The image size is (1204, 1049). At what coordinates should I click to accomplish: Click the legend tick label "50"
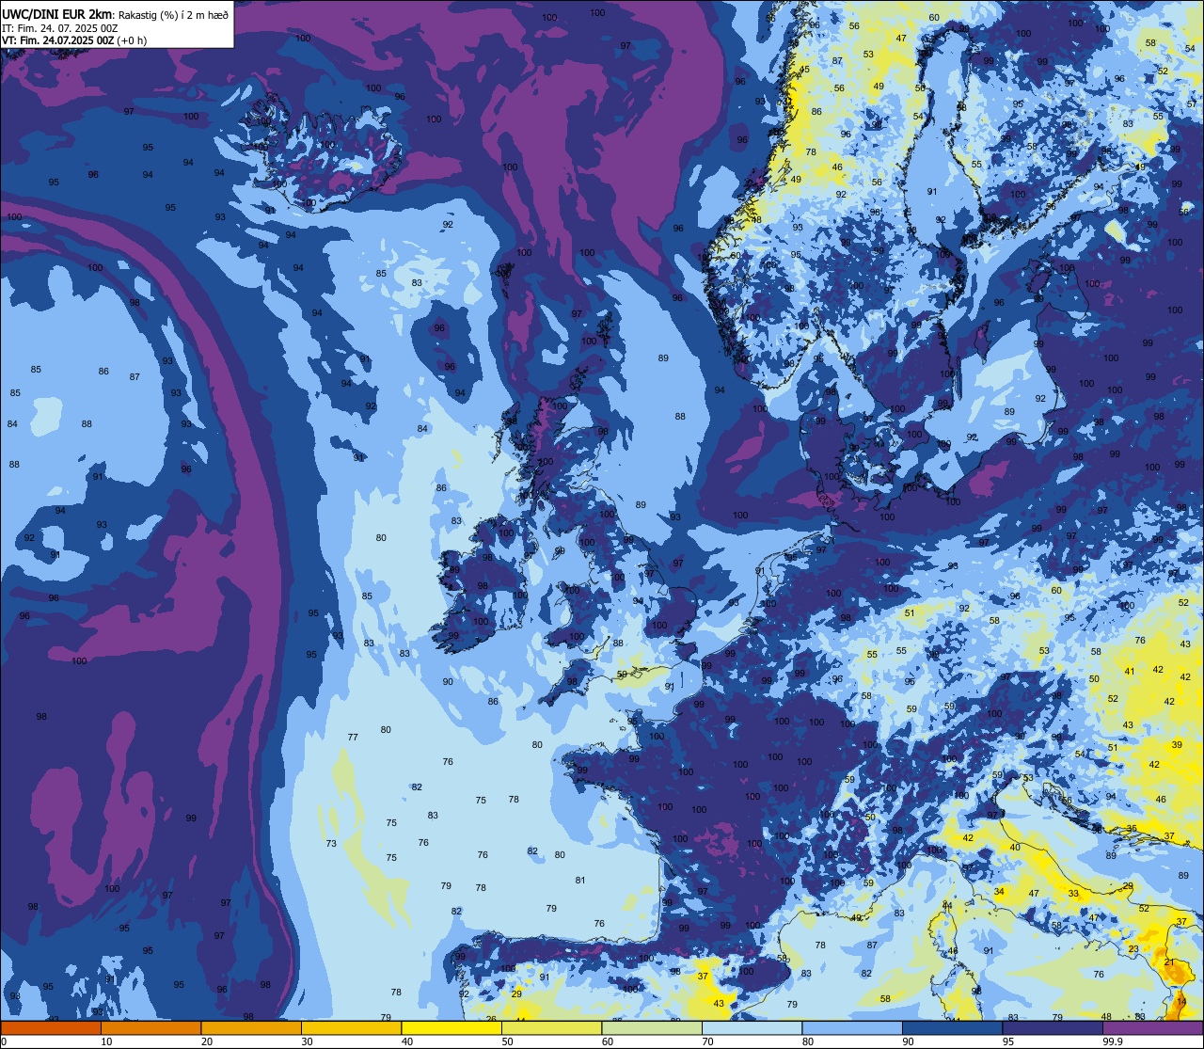[x=507, y=1041]
